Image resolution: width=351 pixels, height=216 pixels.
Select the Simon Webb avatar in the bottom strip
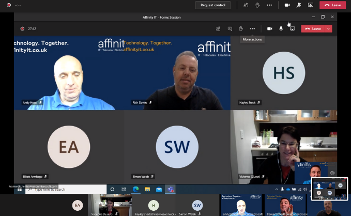point(197,205)
